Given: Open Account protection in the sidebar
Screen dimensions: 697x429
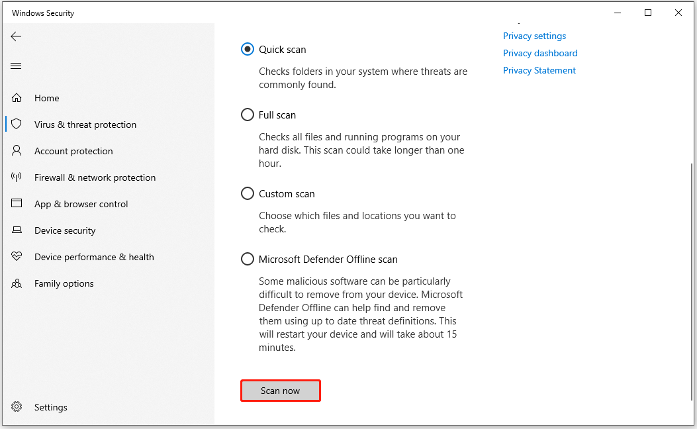Looking at the screenshot, I should coord(73,151).
